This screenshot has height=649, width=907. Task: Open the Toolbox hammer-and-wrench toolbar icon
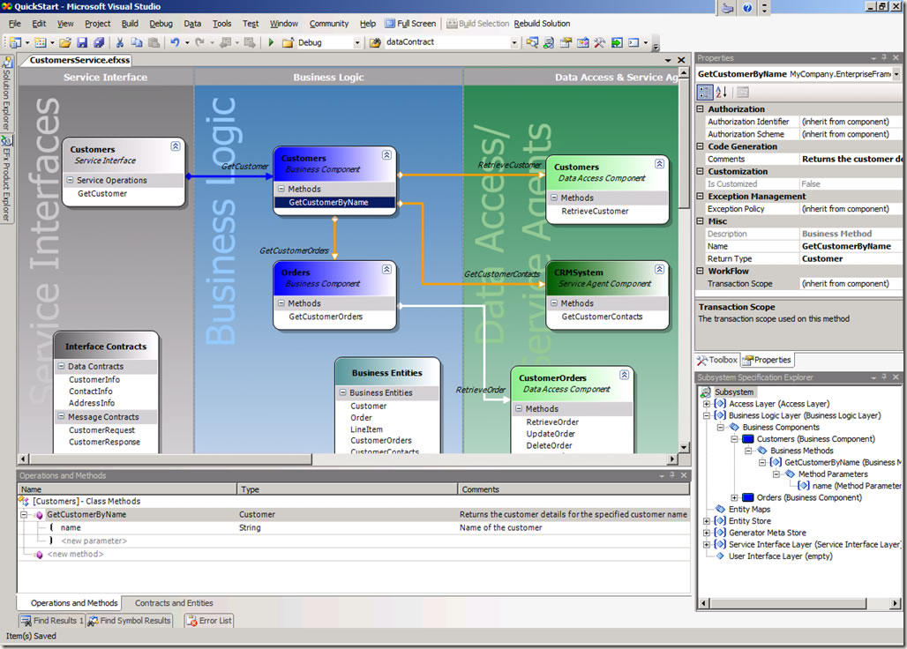599,42
